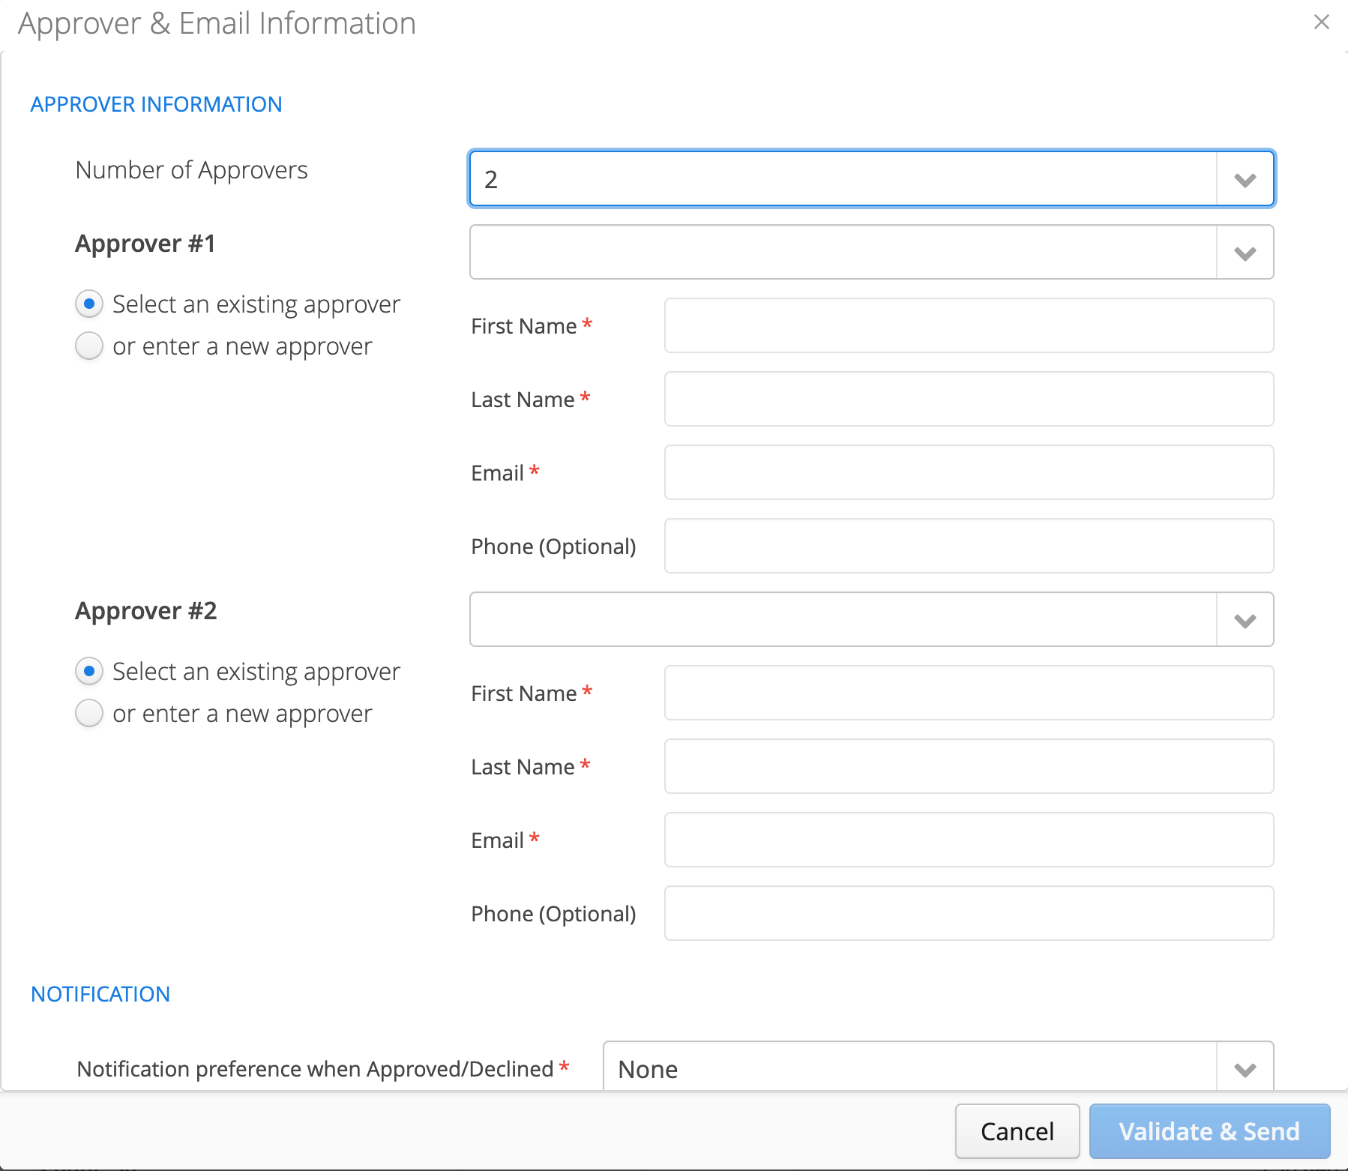1348x1171 pixels.
Task: Focus the Approver #2 First Name field
Action: (969, 693)
